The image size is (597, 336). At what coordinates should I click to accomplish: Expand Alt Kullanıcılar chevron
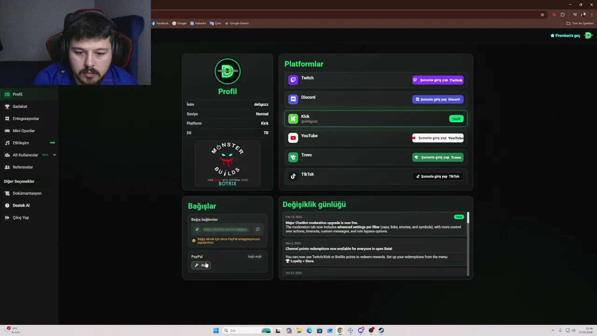54,155
